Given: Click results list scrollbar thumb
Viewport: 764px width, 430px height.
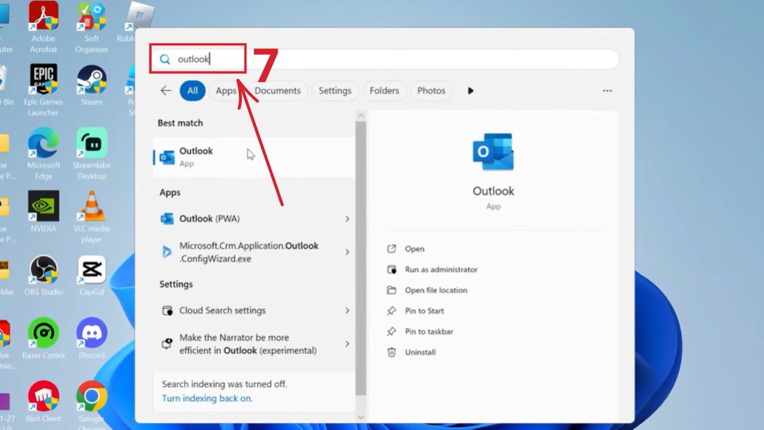Looking at the screenshot, I should (361, 258).
